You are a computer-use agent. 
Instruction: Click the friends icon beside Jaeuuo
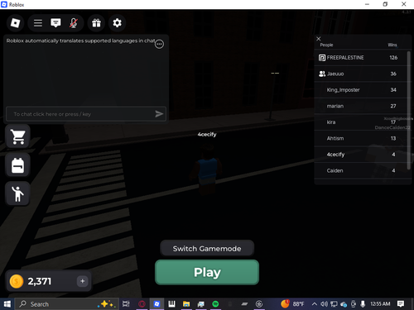tap(322, 74)
